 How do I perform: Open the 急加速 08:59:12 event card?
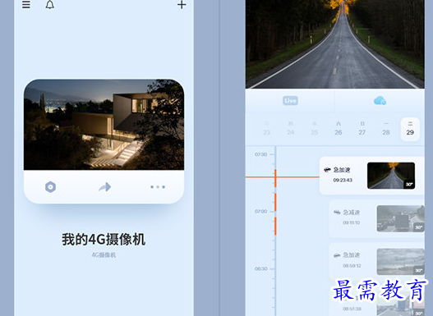376,262
